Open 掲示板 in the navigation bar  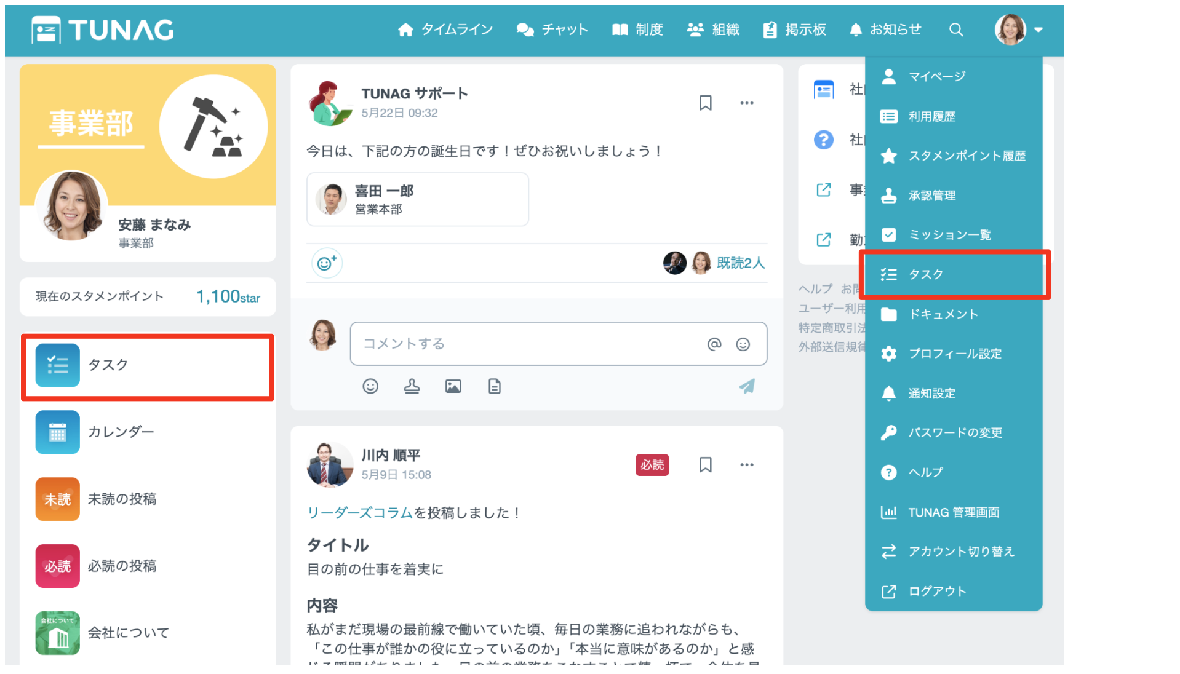pyautogui.click(x=794, y=30)
